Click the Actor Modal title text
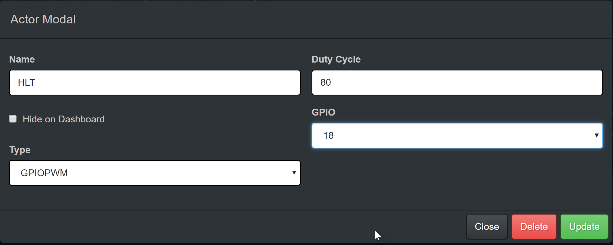613x245 pixels. coord(43,19)
